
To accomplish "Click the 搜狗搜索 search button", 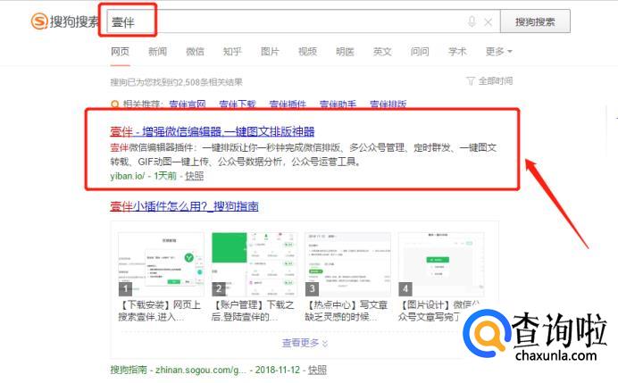I will point(535,21).
